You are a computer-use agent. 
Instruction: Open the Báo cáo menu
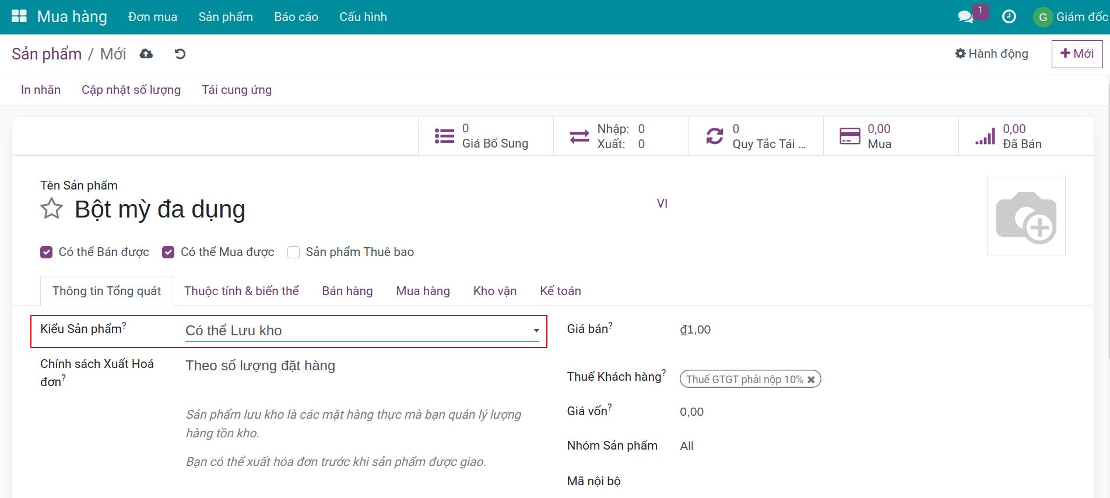point(296,17)
